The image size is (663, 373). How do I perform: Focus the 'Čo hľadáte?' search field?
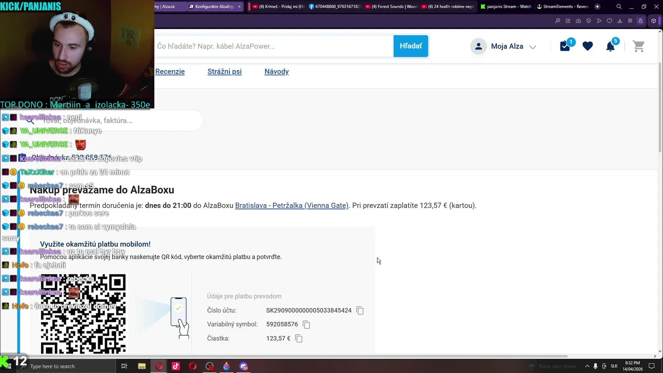coord(274,46)
